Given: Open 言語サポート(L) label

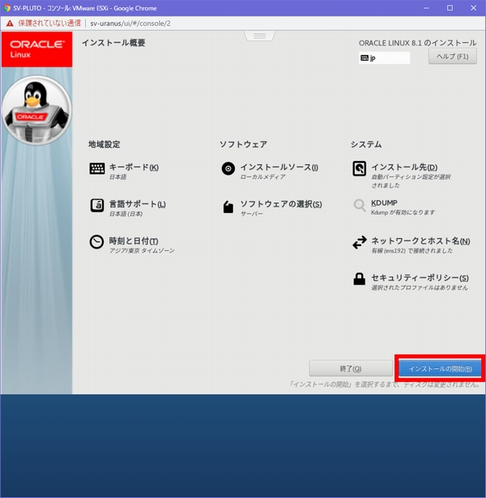Looking at the screenshot, I should (137, 204).
